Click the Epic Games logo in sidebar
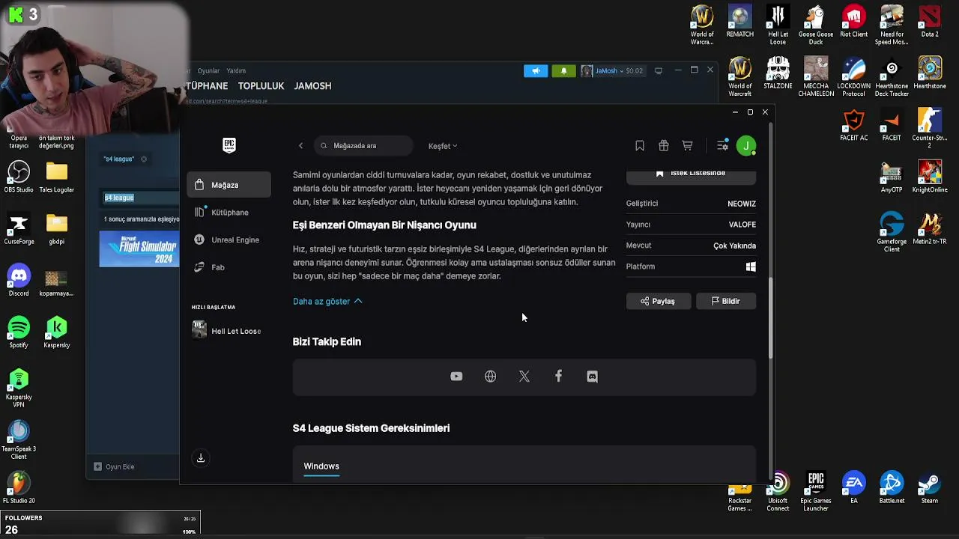Image resolution: width=959 pixels, height=539 pixels. (x=229, y=145)
